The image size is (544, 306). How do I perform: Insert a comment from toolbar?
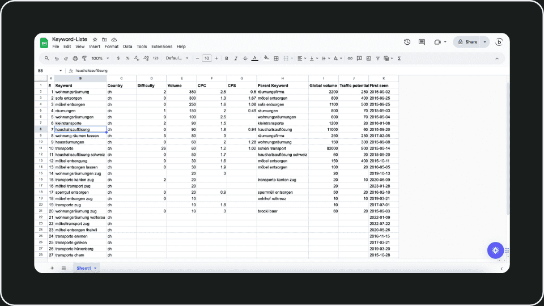pyautogui.click(x=359, y=58)
